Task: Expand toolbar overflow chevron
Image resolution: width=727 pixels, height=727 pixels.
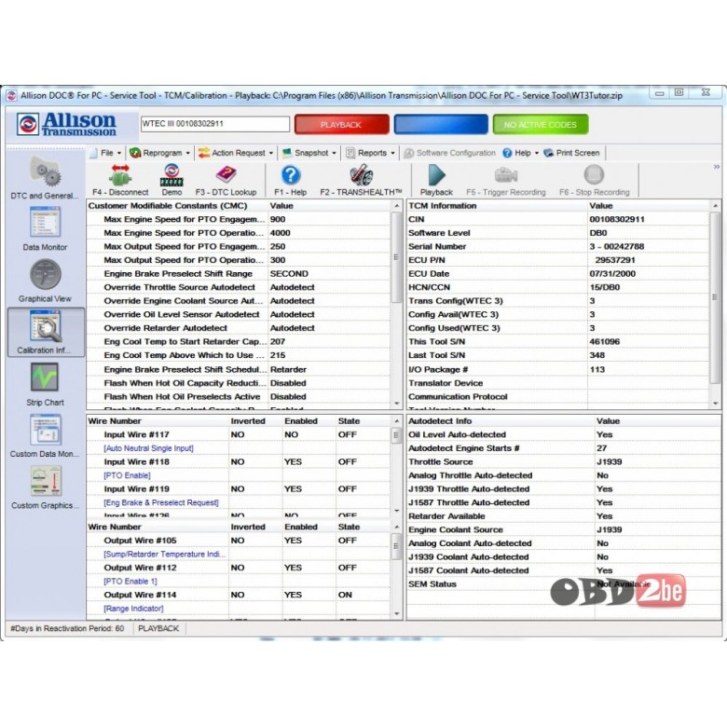Action: 717,167
